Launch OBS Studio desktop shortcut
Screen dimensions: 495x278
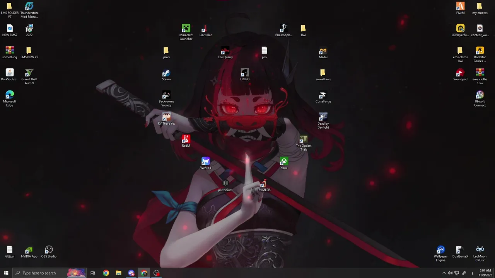(x=49, y=250)
